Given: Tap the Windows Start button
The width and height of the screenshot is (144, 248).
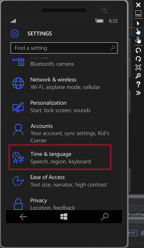Looking at the screenshot, I should (64, 216).
